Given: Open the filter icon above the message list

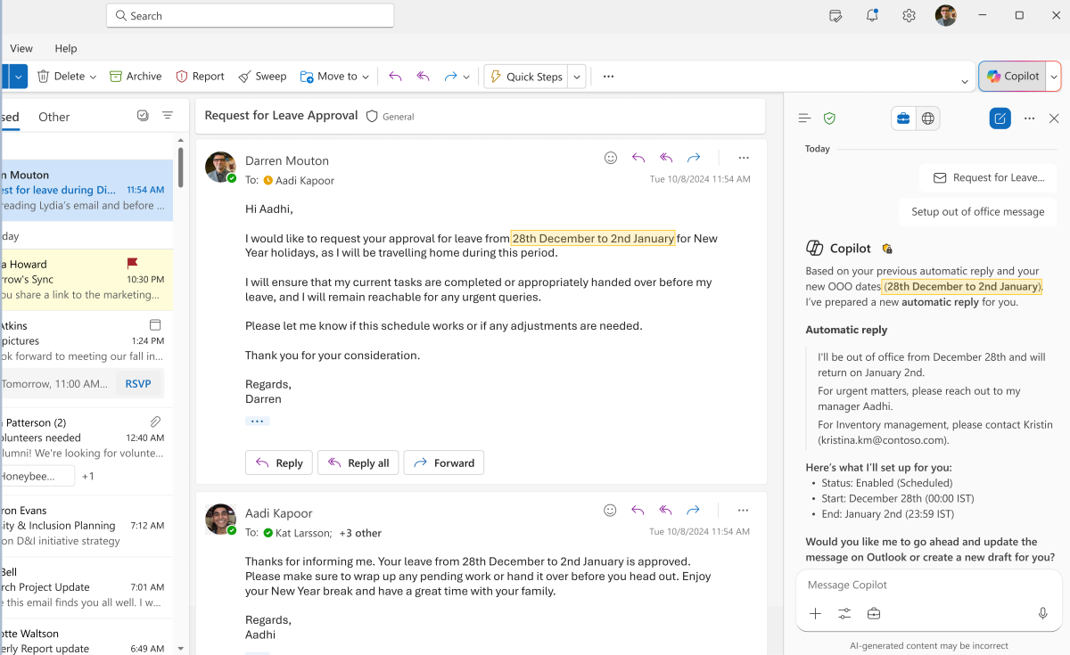Looking at the screenshot, I should pyautogui.click(x=168, y=116).
